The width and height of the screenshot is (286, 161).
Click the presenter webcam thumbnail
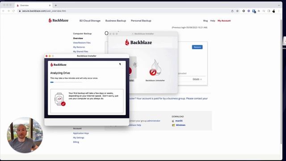(25, 135)
